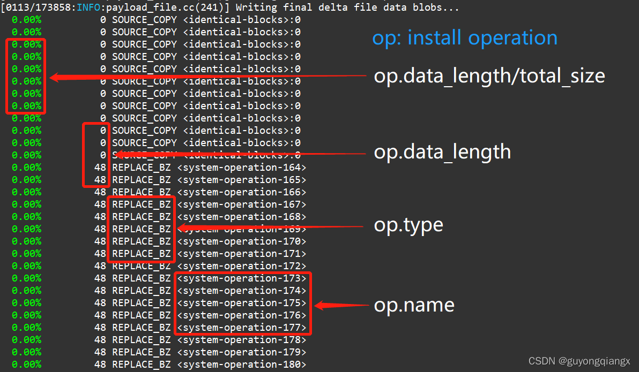Screen dimensions: 639x372
Task: Click REPLACE_BZ in the system-operation-168 row
Action: pos(142,217)
